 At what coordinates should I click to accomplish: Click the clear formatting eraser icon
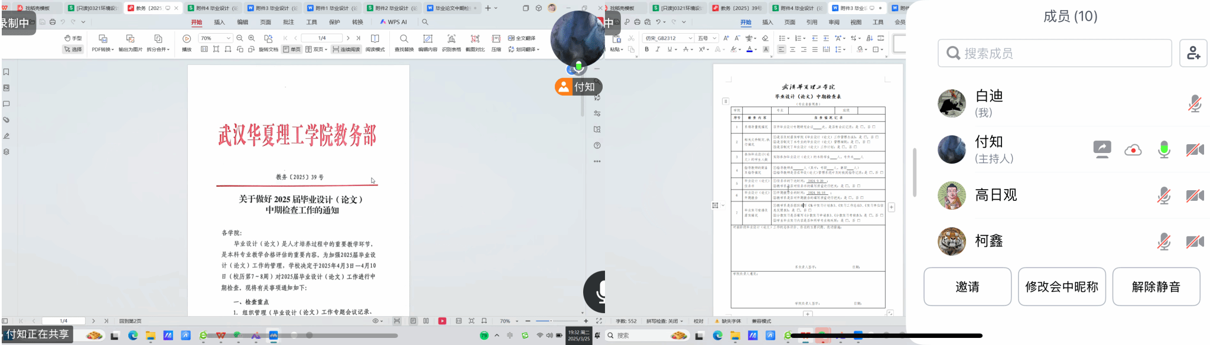click(765, 38)
